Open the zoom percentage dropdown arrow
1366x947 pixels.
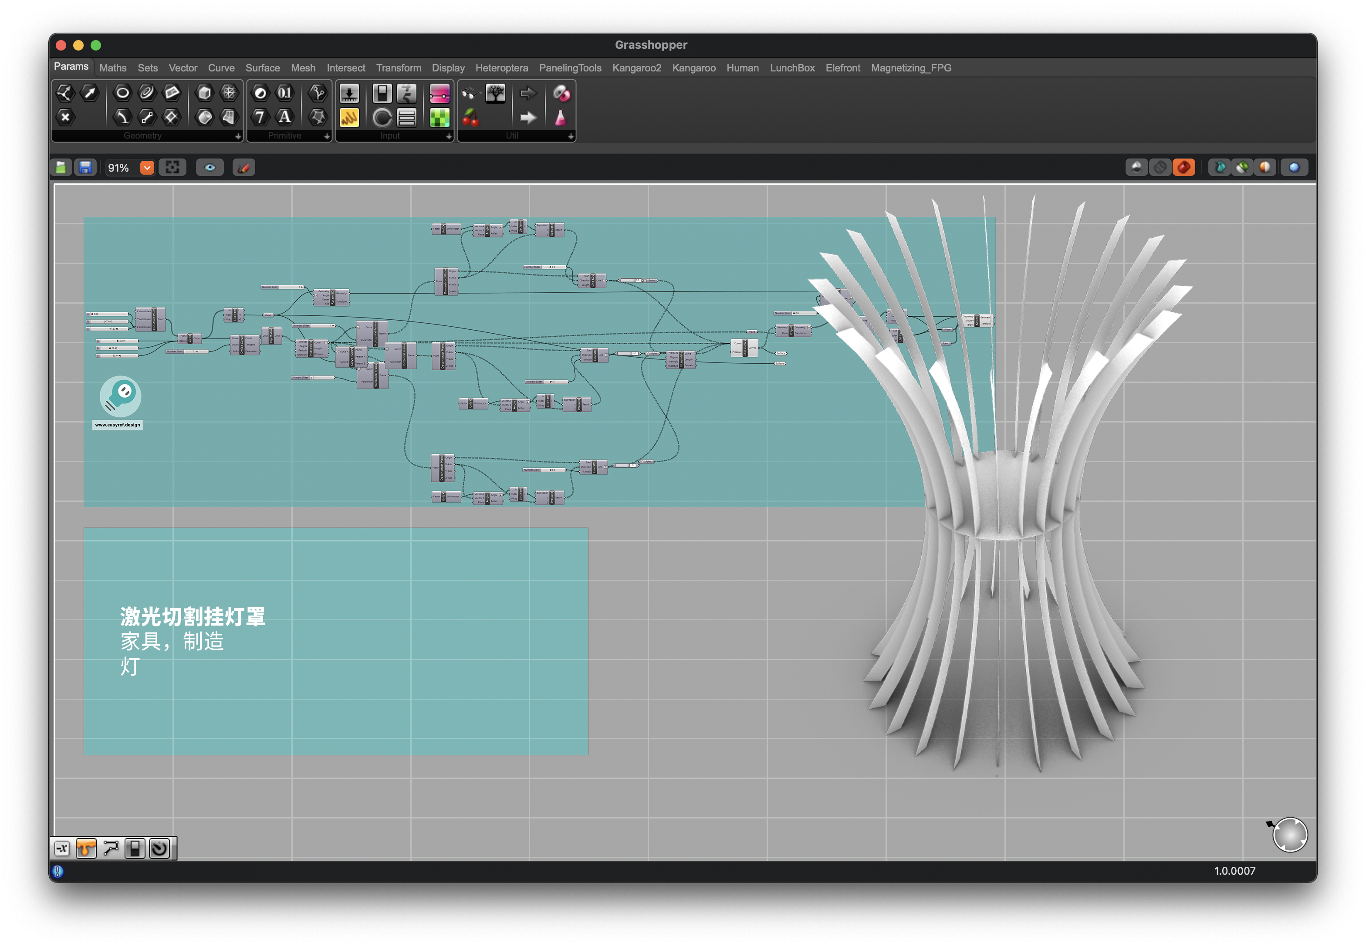[147, 168]
